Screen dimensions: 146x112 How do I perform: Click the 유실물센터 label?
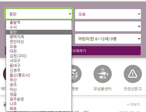click(102, 89)
